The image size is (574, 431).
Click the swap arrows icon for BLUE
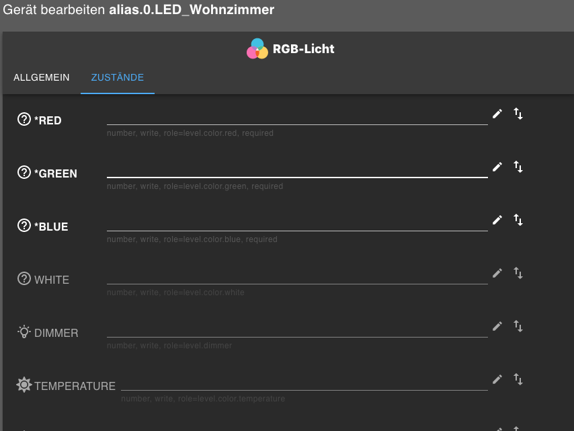click(518, 220)
